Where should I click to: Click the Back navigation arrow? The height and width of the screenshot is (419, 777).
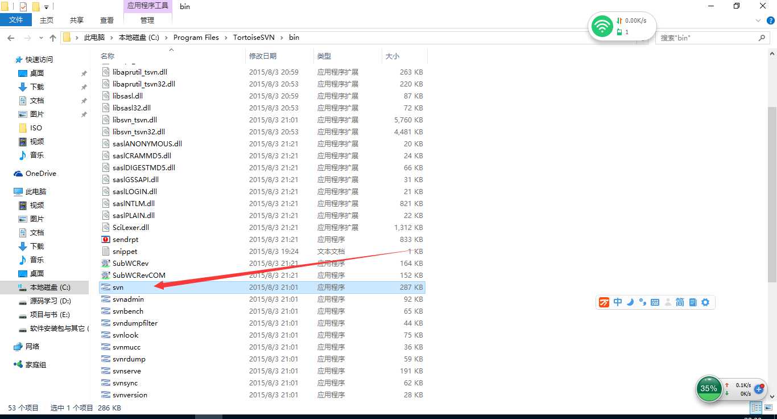pyautogui.click(x=11, y=38)
